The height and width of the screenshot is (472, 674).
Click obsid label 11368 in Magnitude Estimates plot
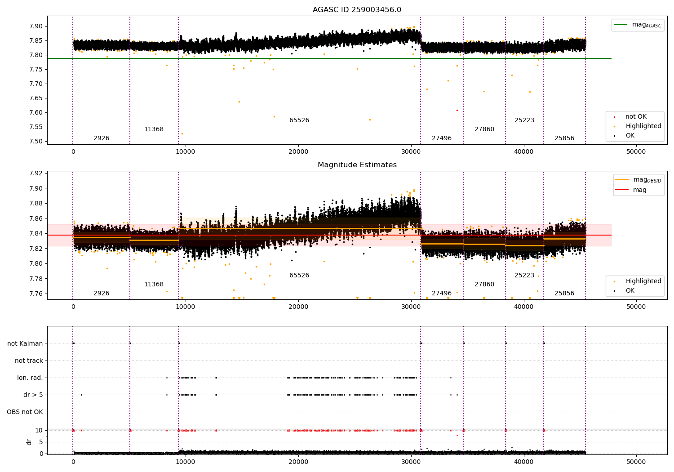[154, 284]
